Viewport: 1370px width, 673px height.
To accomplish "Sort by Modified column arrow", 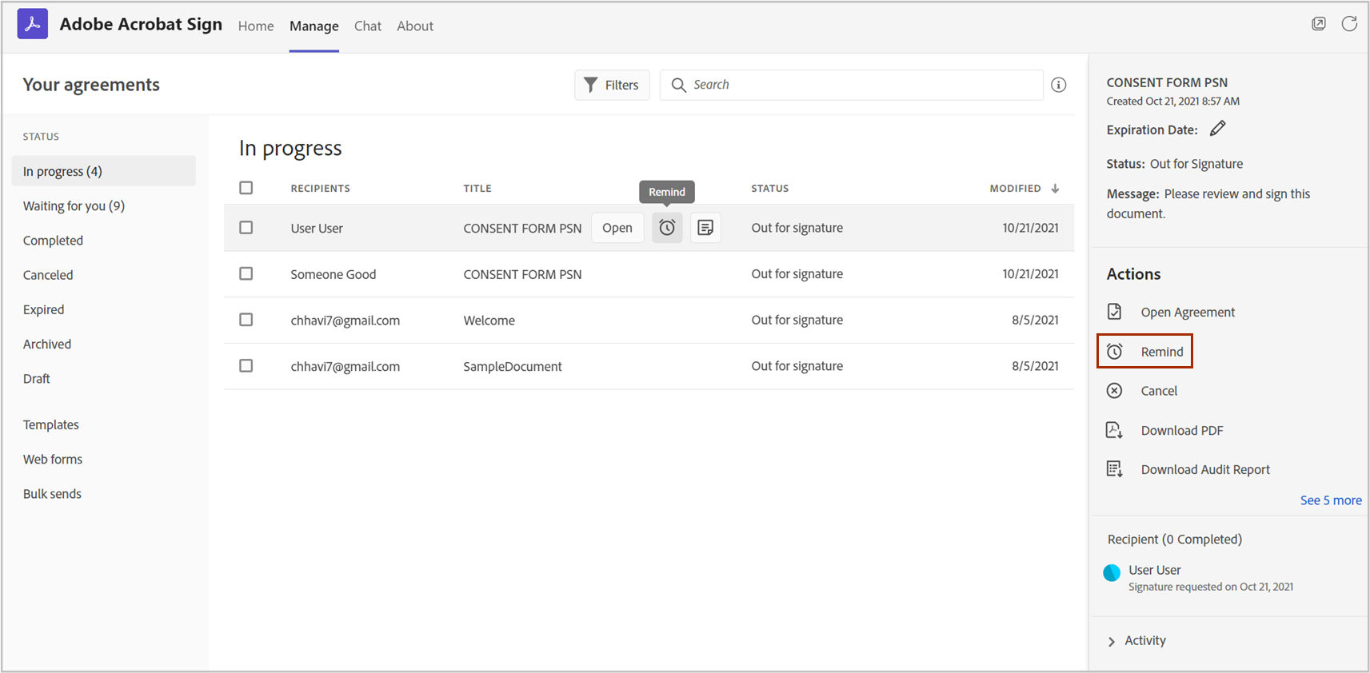I will (x=1056, y=189).
